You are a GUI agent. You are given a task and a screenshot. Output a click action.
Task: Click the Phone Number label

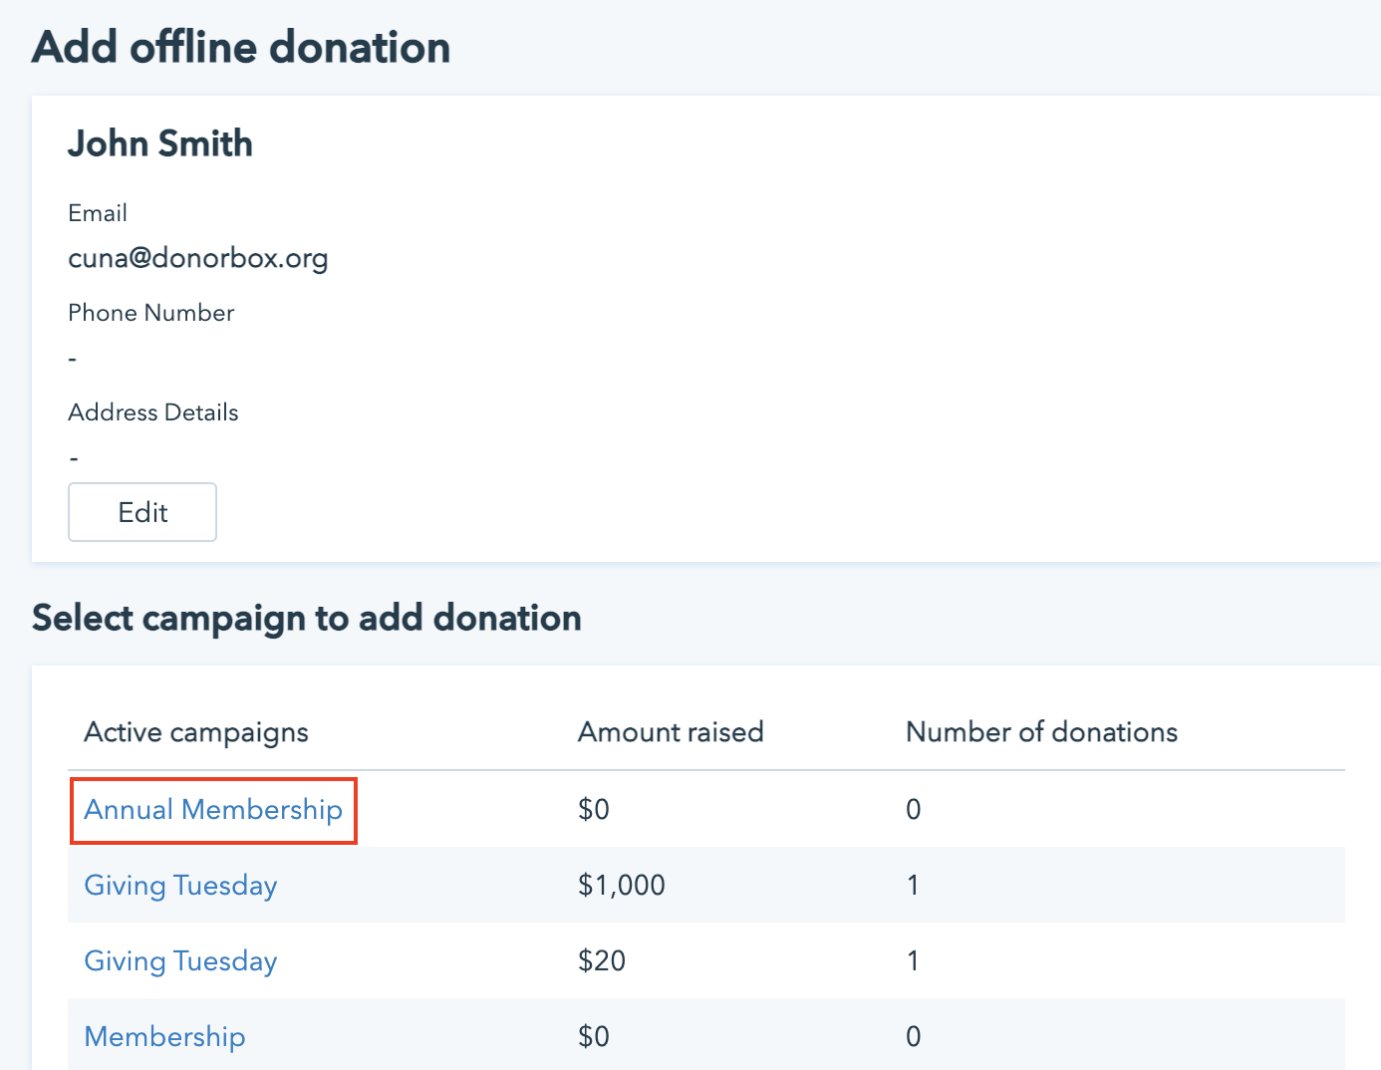151,313
